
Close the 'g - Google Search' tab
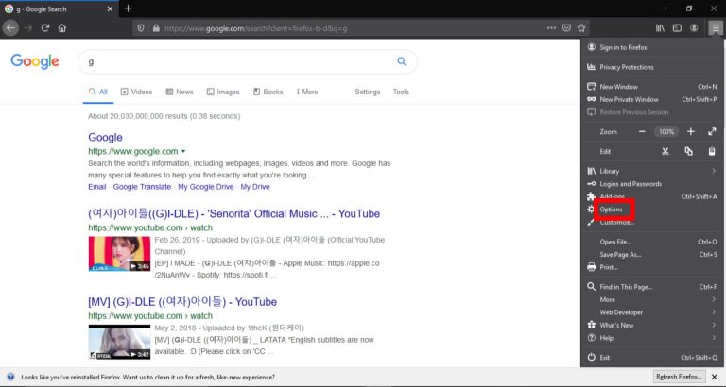tap(110, 8)
